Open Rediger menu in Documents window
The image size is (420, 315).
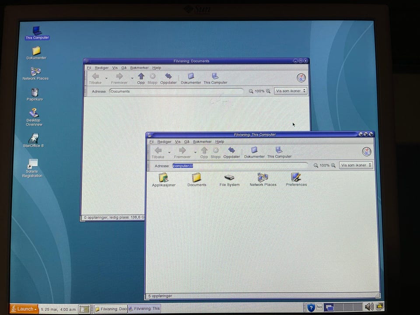pyautogui.click(x=101, y=68)
